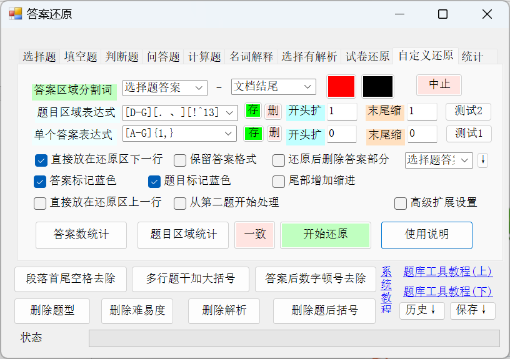Image resolution: width=510 pixels, height=359 pixels.
Task: Click the 中止 button
Action: [x=439, y=85]
